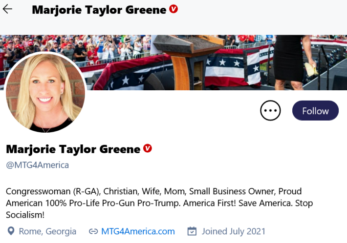Click the location pin icon

tap(11, 231)
